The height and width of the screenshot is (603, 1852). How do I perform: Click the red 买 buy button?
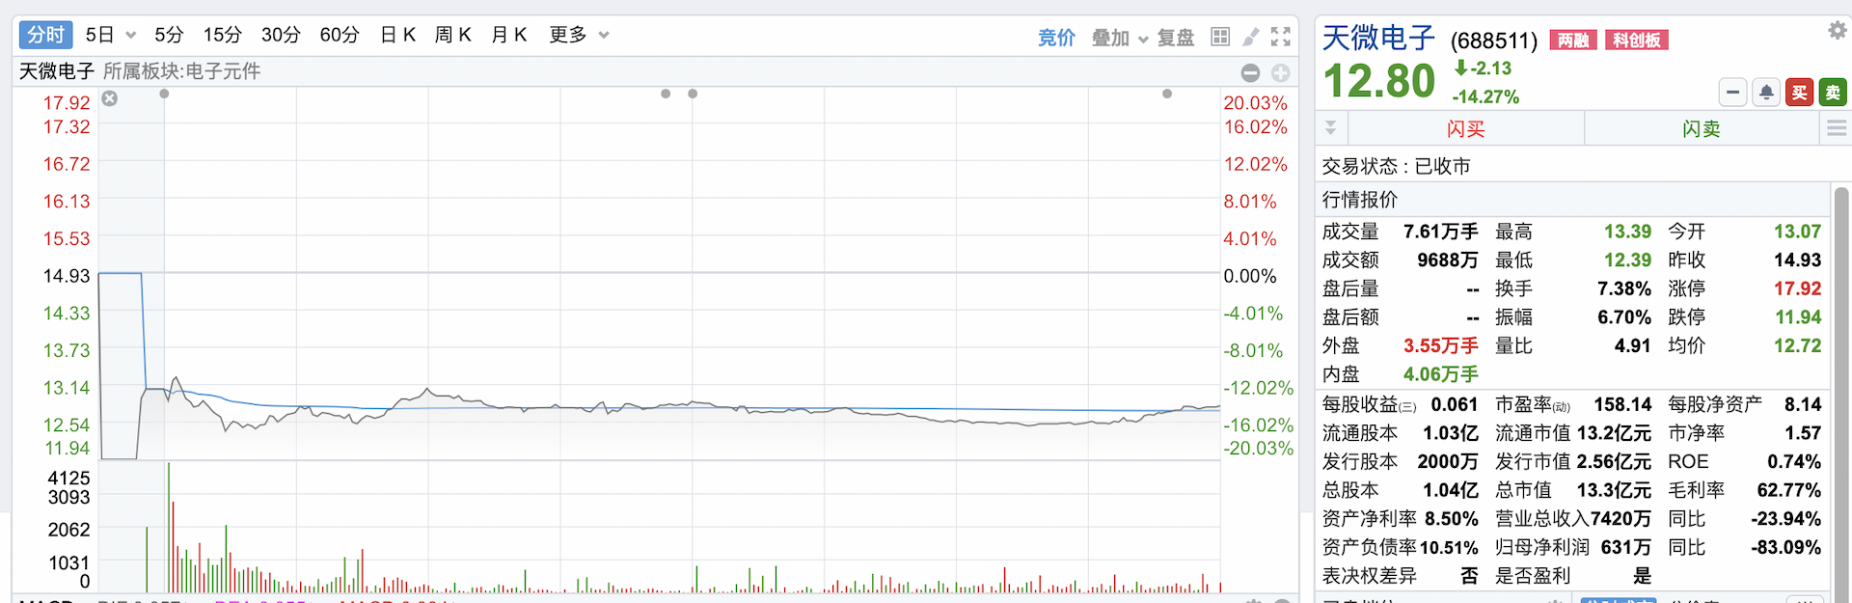(1799, 93)
